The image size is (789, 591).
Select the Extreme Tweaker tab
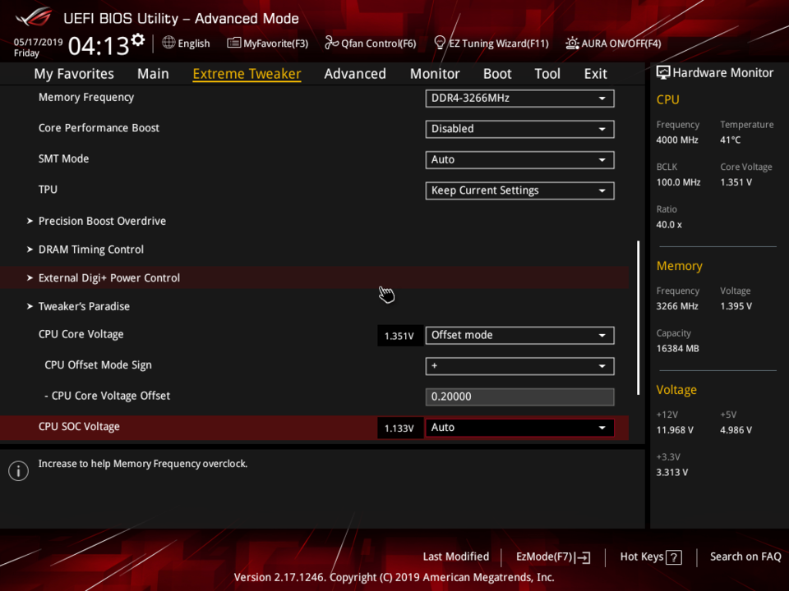click(247, 74)
